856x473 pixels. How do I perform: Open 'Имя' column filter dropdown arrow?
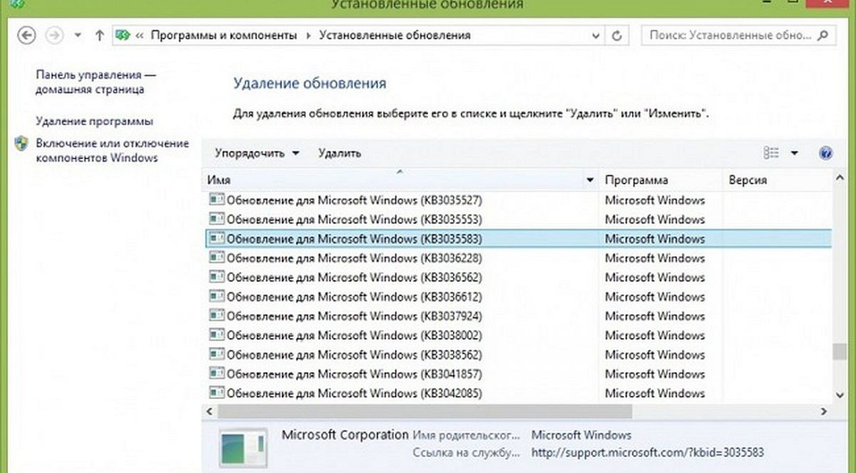point(589,179)
